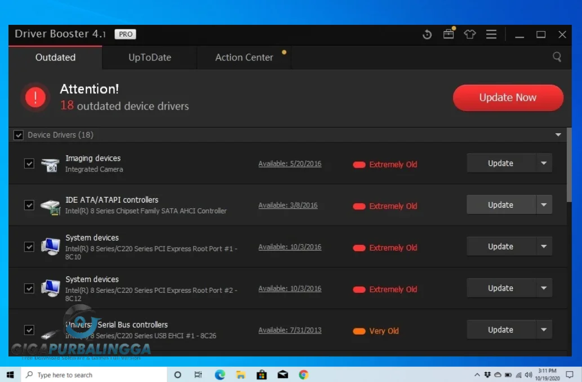Click the device icon for PCI Express Root Port #2
The width and height of the screenshot is (582, 382).
50,288
